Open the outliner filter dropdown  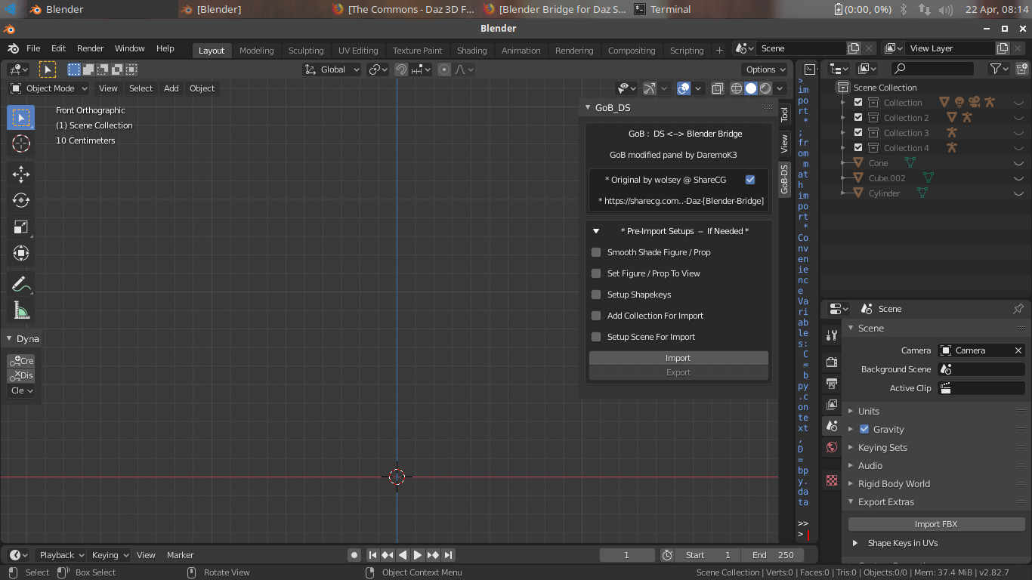[1000, 69]
